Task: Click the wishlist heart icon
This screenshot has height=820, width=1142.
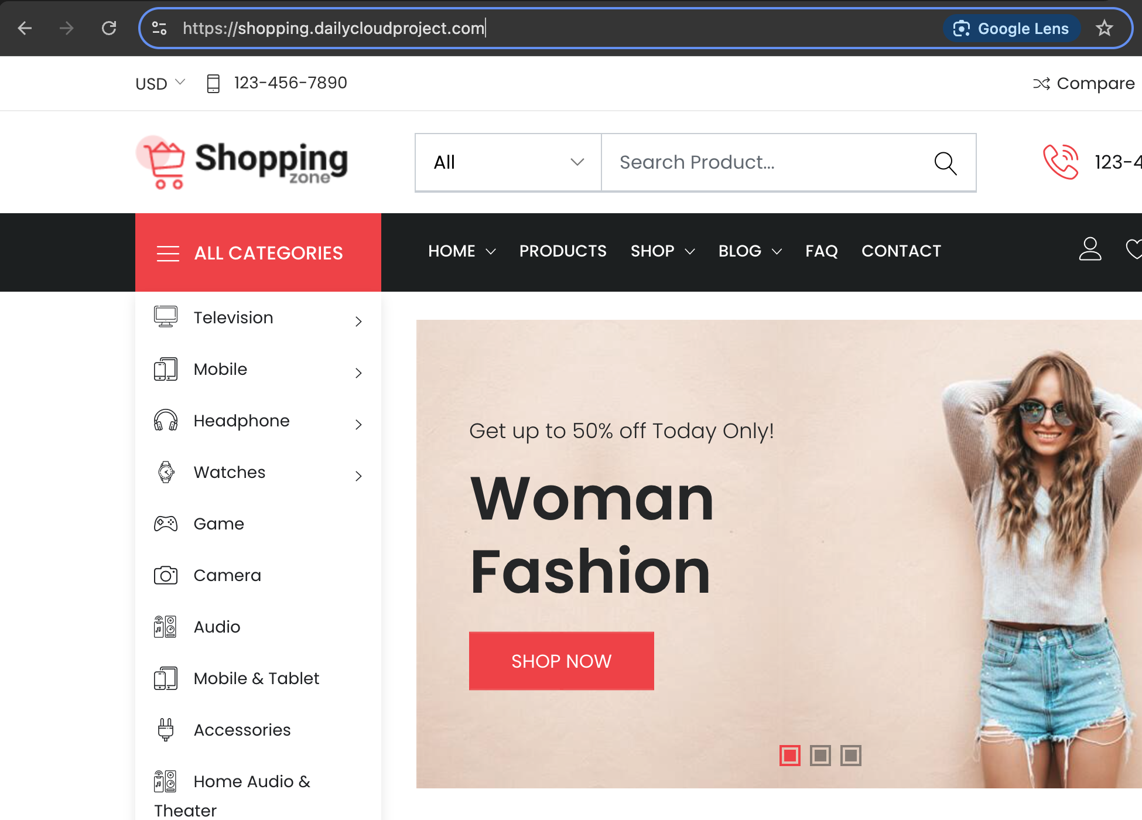Action: coord(1134,249)
